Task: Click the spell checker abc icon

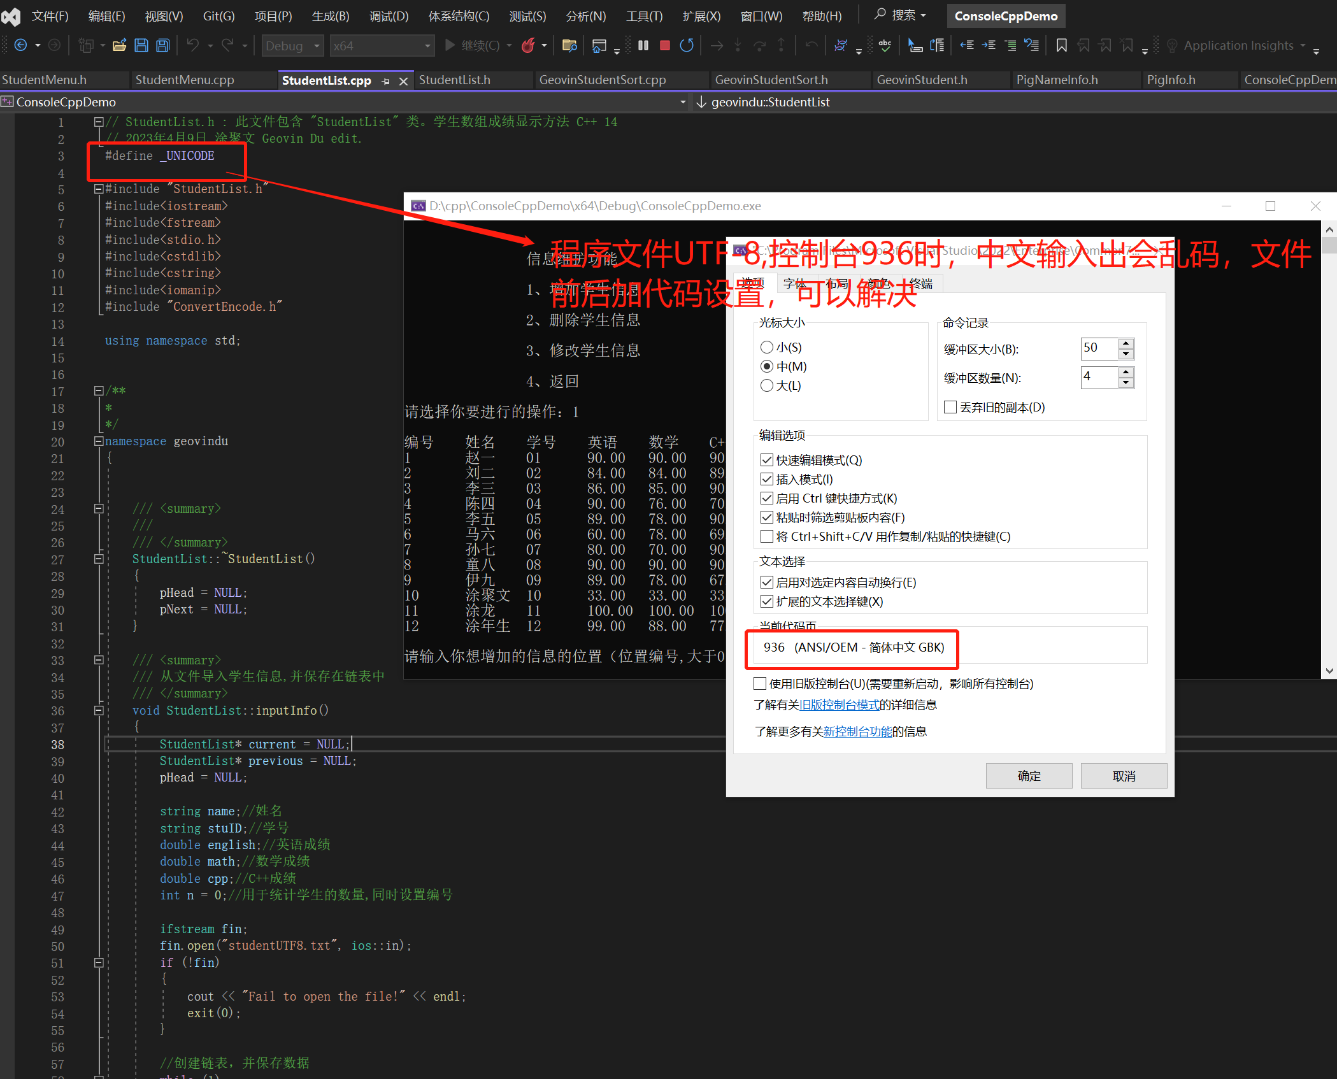Action: tap(885, 45)
